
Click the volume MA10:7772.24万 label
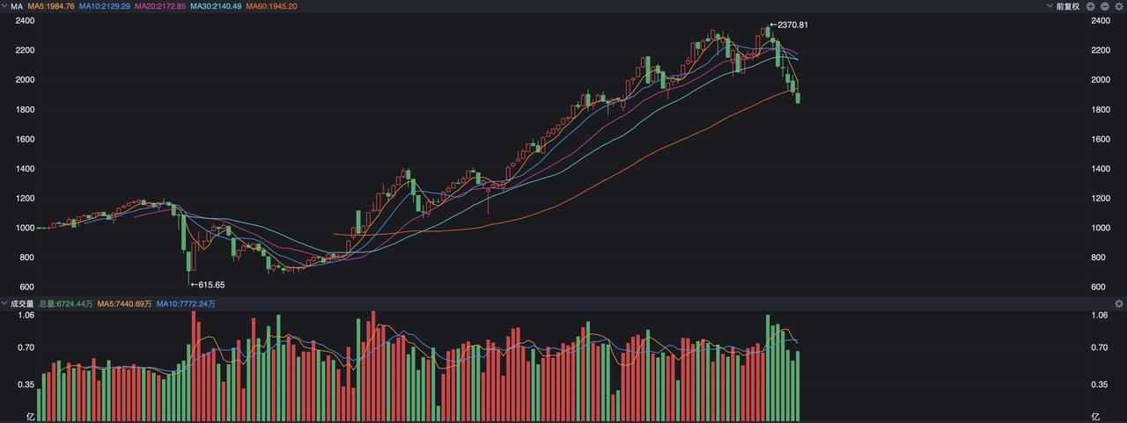tap(186, 303)
